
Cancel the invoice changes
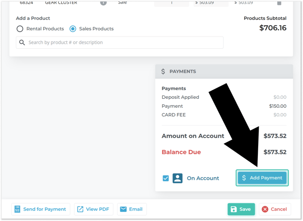[275, 209]
